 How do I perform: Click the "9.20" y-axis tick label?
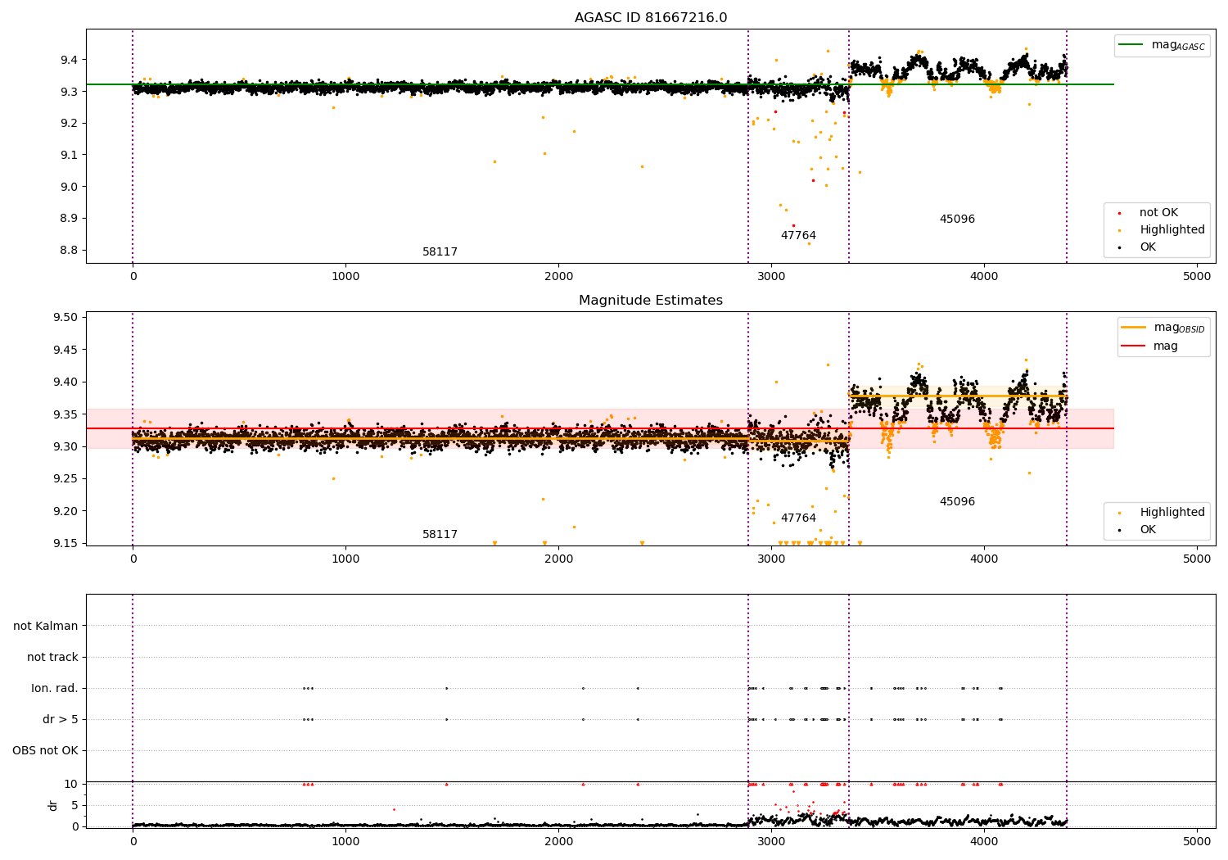(65, 511)
